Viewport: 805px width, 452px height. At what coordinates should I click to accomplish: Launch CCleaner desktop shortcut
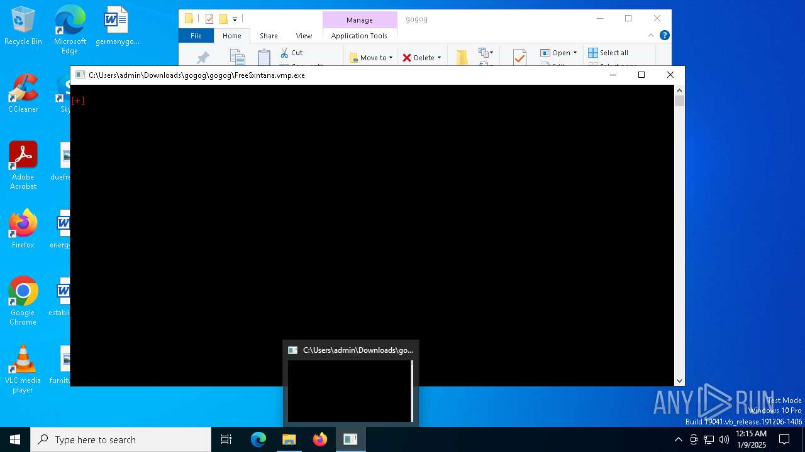[23, 94]
